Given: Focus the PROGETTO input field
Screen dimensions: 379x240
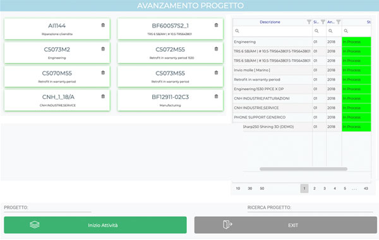Looking at the screenshot, I should [47, 208].
